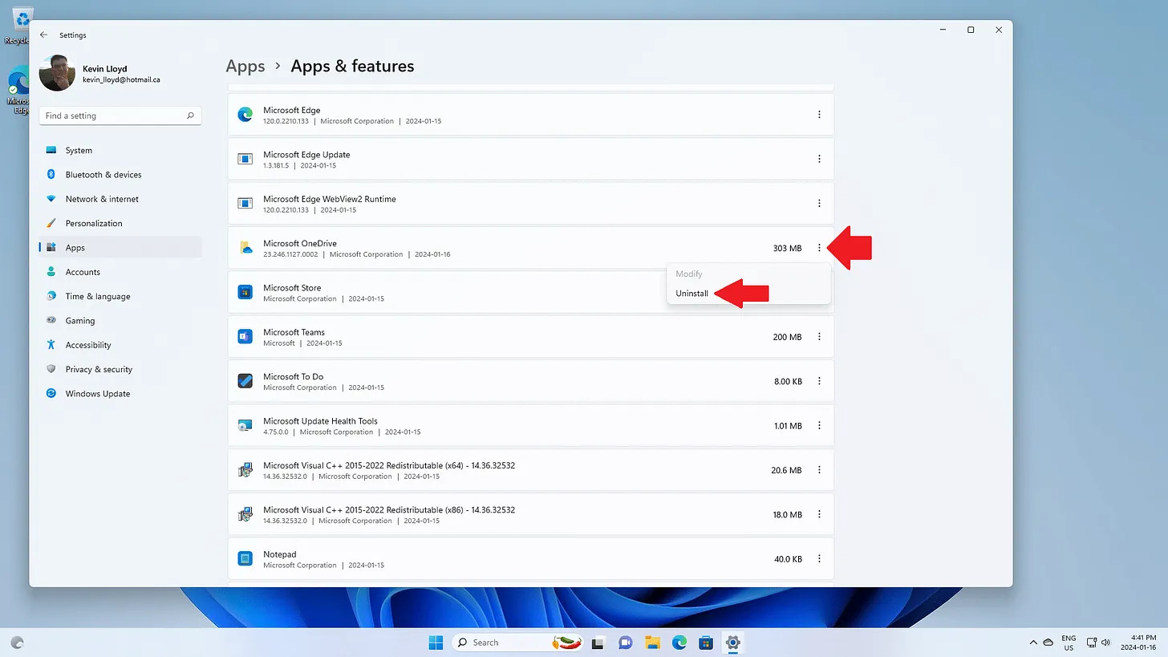Open the Windows Start menu
1168x657 pixels.
[436, 643]
